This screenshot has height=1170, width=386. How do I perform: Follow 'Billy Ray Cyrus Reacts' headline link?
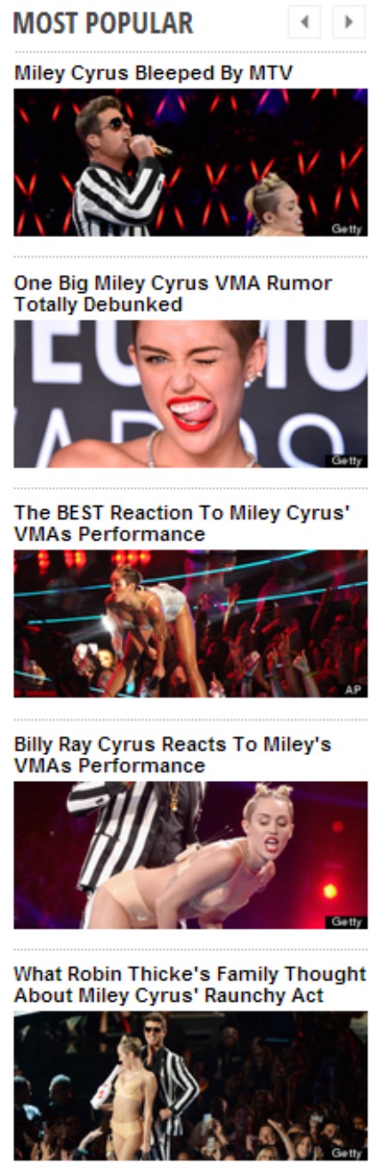pos(172,754)
